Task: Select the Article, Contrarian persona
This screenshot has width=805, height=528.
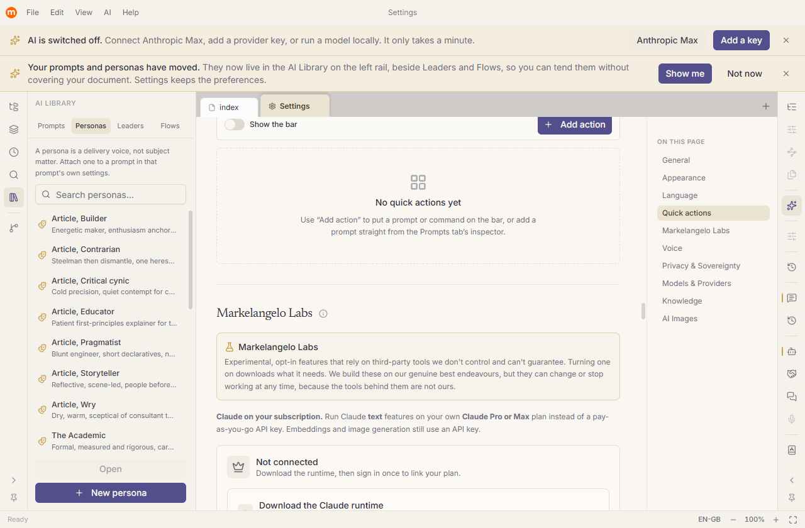Action: (111, 255)
